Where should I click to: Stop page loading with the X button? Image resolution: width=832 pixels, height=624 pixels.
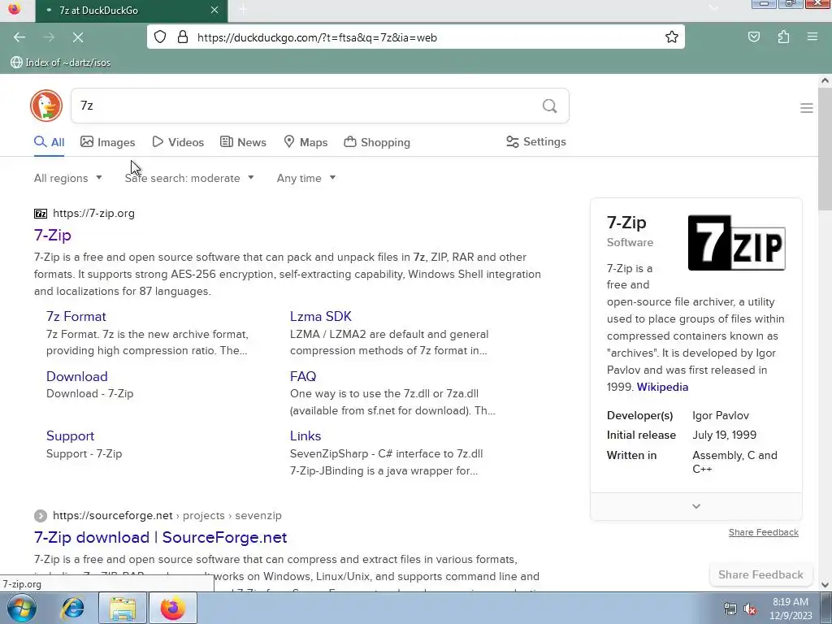pos(78,37)
